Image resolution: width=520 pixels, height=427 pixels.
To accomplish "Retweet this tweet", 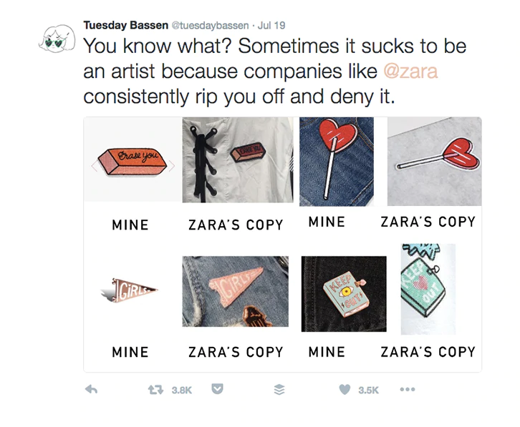I will tap(153, 390).
